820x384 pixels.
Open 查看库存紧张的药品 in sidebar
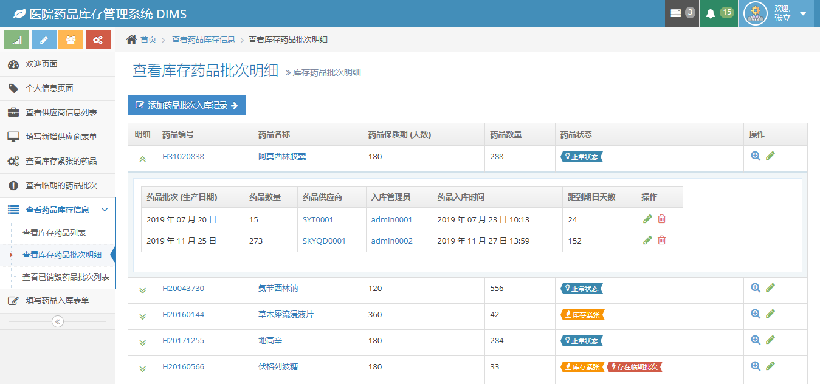[57, 161]
